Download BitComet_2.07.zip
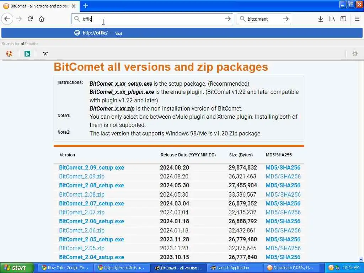Viewport: 364px width, 273px height. click(82, 213)
